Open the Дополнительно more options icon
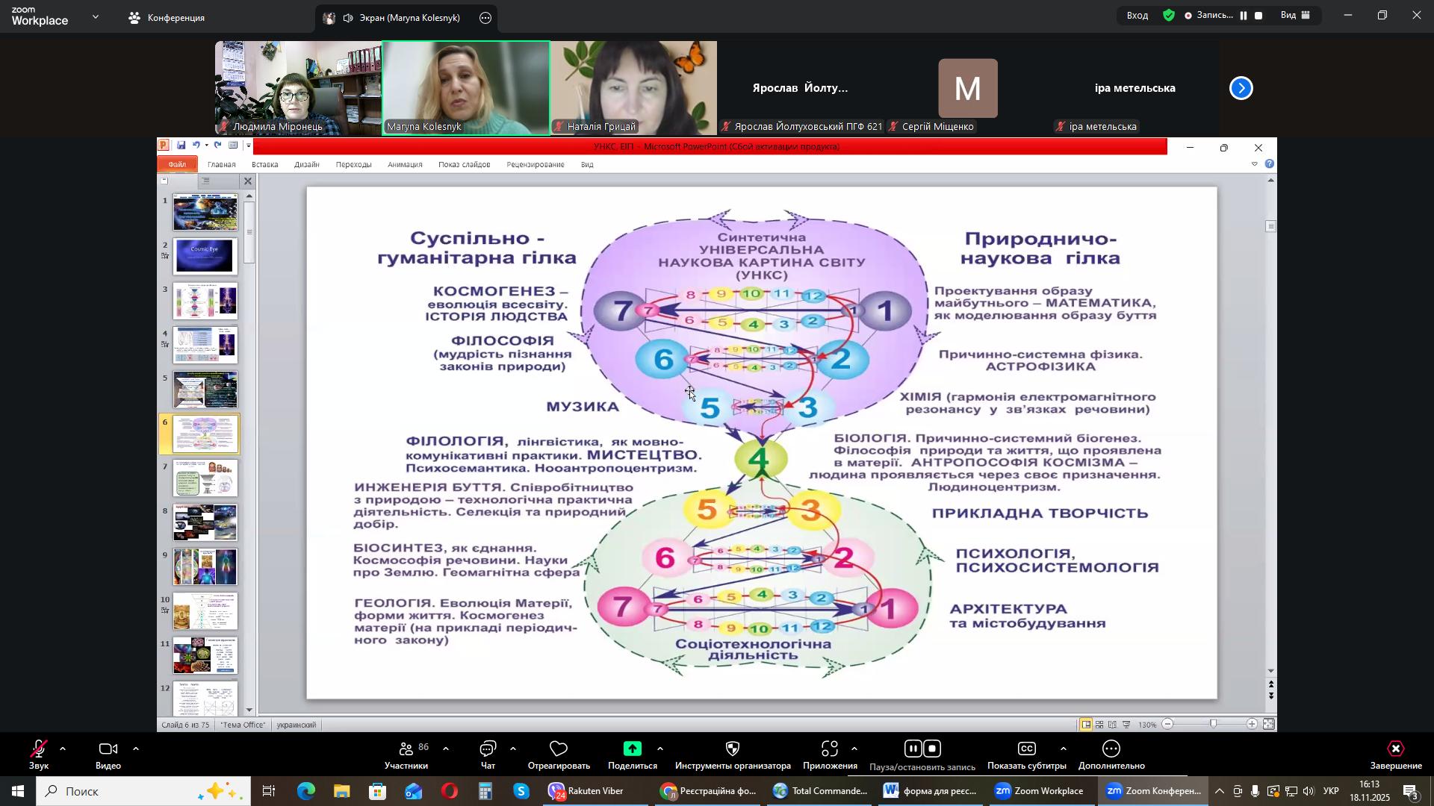The height and width of the screenshot is (806, 1434). click(1111, 750)
